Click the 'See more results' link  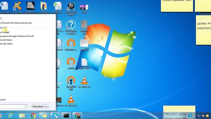click(x=3, y=100)
